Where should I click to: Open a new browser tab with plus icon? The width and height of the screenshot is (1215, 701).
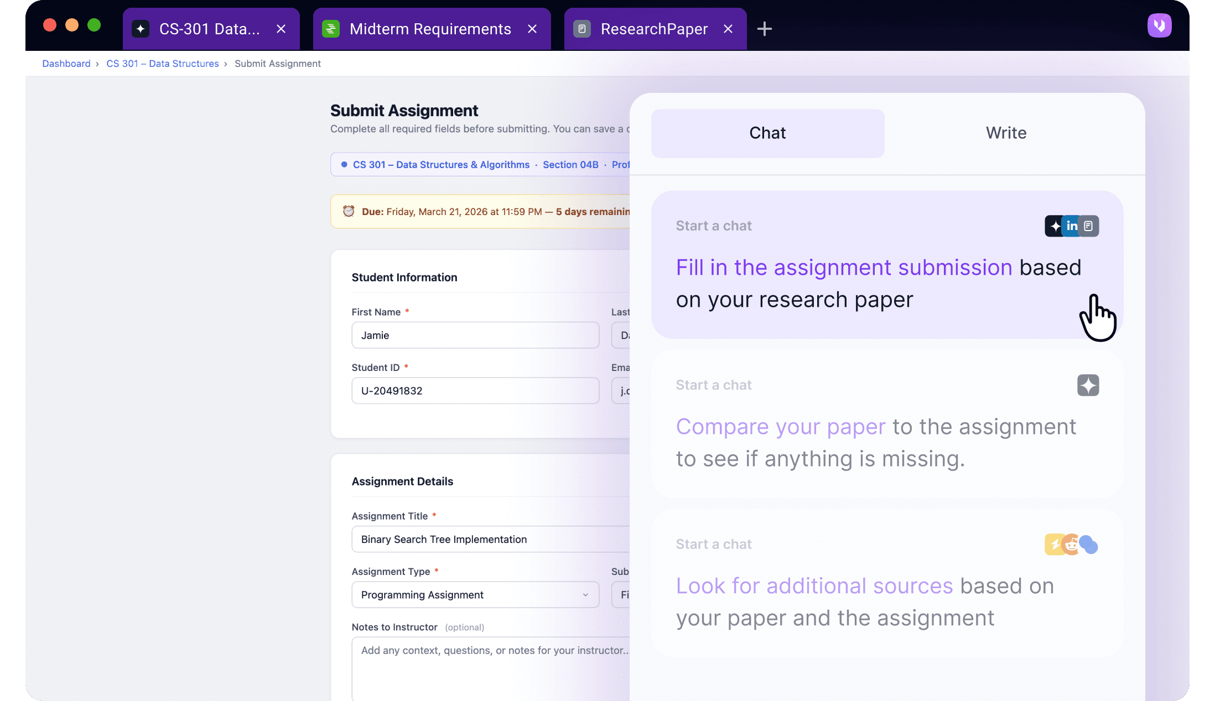(764, 29)
